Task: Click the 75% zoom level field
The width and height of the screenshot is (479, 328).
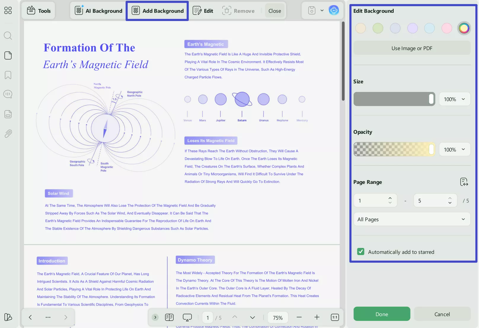Action: 278,317
